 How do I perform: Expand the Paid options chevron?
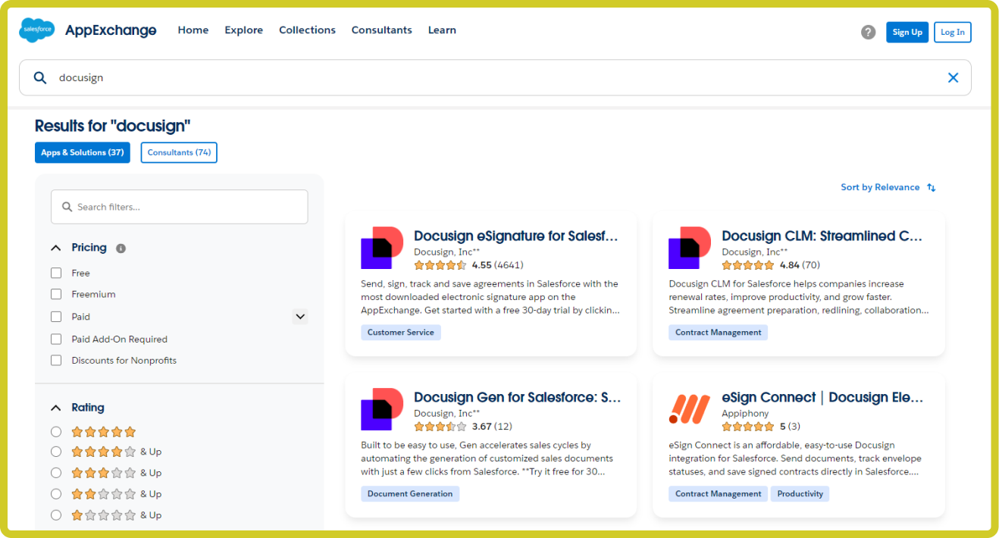tap(300, 317)
